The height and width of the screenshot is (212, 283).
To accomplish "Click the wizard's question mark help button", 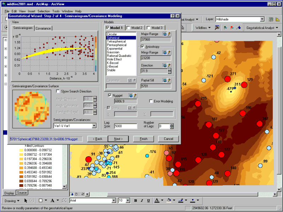I will 173,16.
